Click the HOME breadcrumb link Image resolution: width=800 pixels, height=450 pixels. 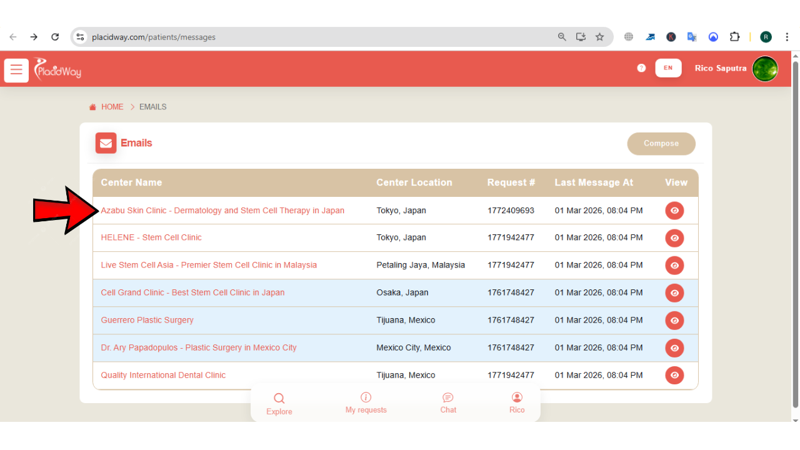coord(112,107)
